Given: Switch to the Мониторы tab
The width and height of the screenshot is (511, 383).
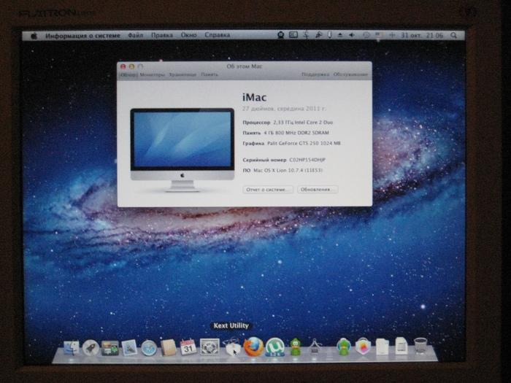Looking at the screenshot, I should click(152, 75).
